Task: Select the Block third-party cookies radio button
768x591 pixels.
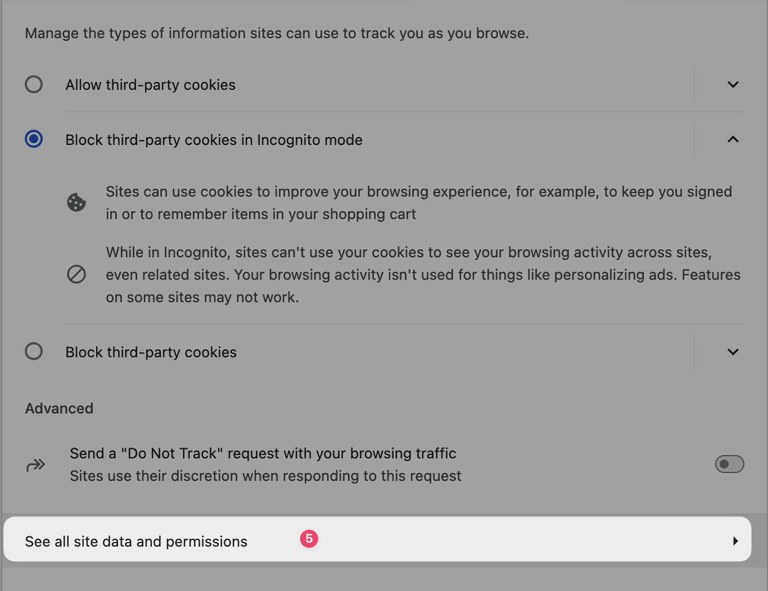Action: 34,351
